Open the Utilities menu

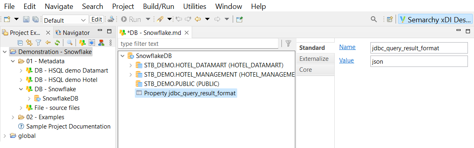pyautogui.click(x=195, y=6)
